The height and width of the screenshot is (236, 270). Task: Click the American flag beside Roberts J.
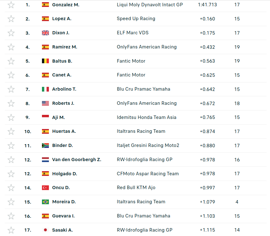[45, 103]
